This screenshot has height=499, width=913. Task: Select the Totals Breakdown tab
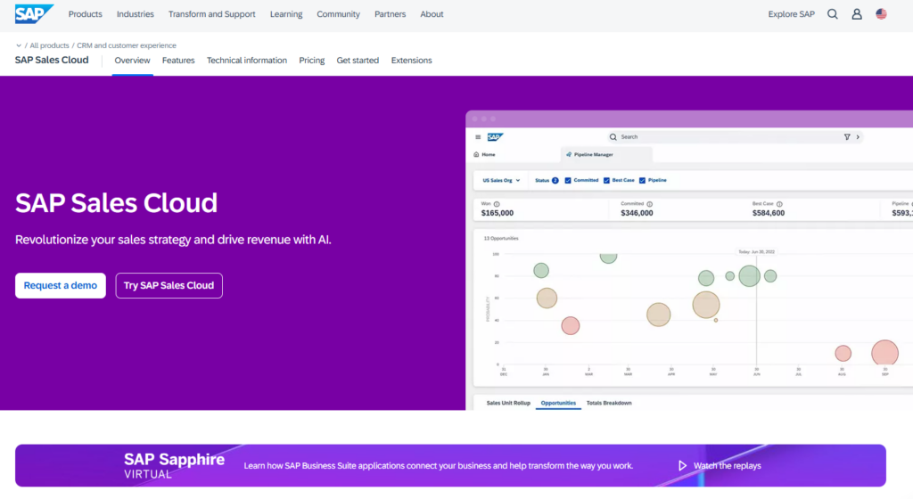(x=609, y=403)
